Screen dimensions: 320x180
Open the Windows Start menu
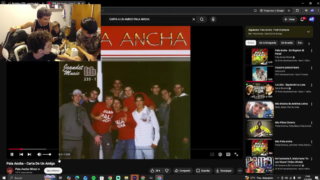tap(4, 178)
